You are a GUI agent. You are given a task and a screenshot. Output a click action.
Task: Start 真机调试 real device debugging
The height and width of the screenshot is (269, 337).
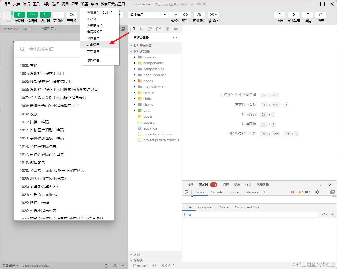click(199, 15)
